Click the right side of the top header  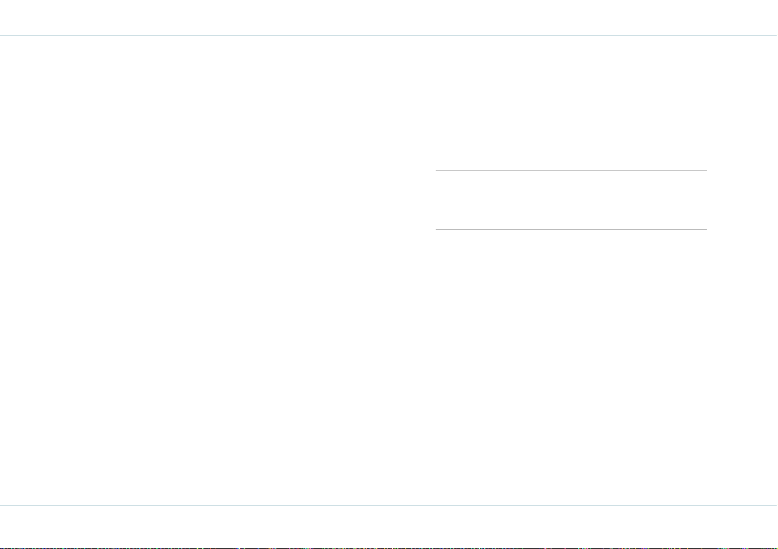click(x=681, y=18)
